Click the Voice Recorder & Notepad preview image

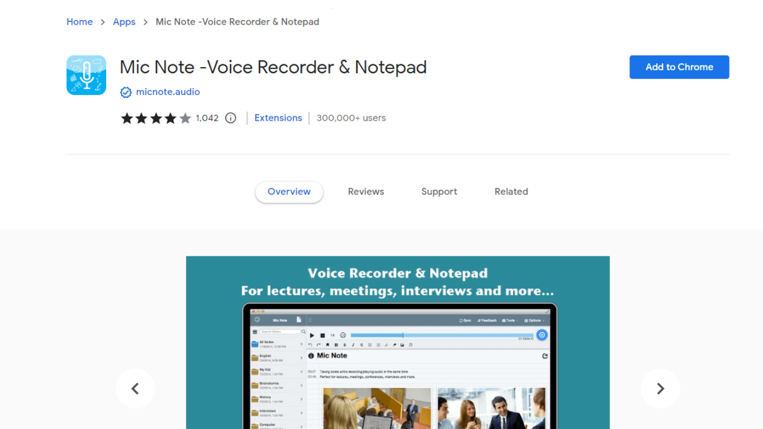pos(398,342)
